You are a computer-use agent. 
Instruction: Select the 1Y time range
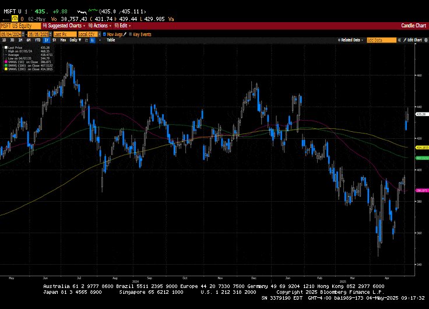pos(45,40)
